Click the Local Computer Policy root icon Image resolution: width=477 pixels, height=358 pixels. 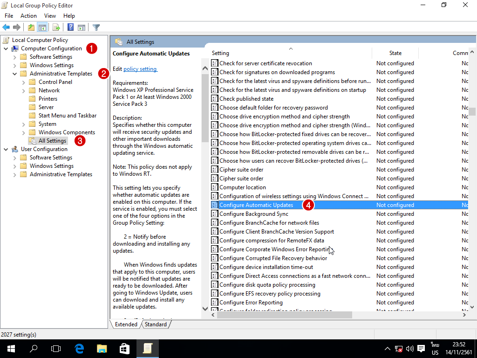click(6, 40)
